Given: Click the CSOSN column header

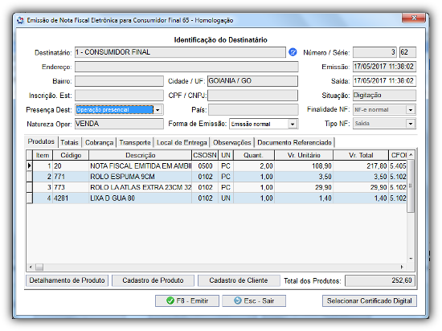Looking at the screenshot, I should (205, 155).
